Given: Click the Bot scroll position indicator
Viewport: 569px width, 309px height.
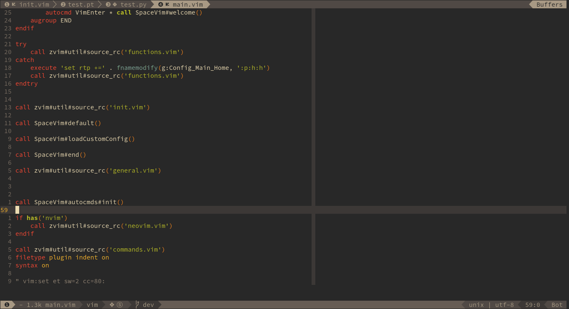Looking at the screenshot, I should 557,304.
